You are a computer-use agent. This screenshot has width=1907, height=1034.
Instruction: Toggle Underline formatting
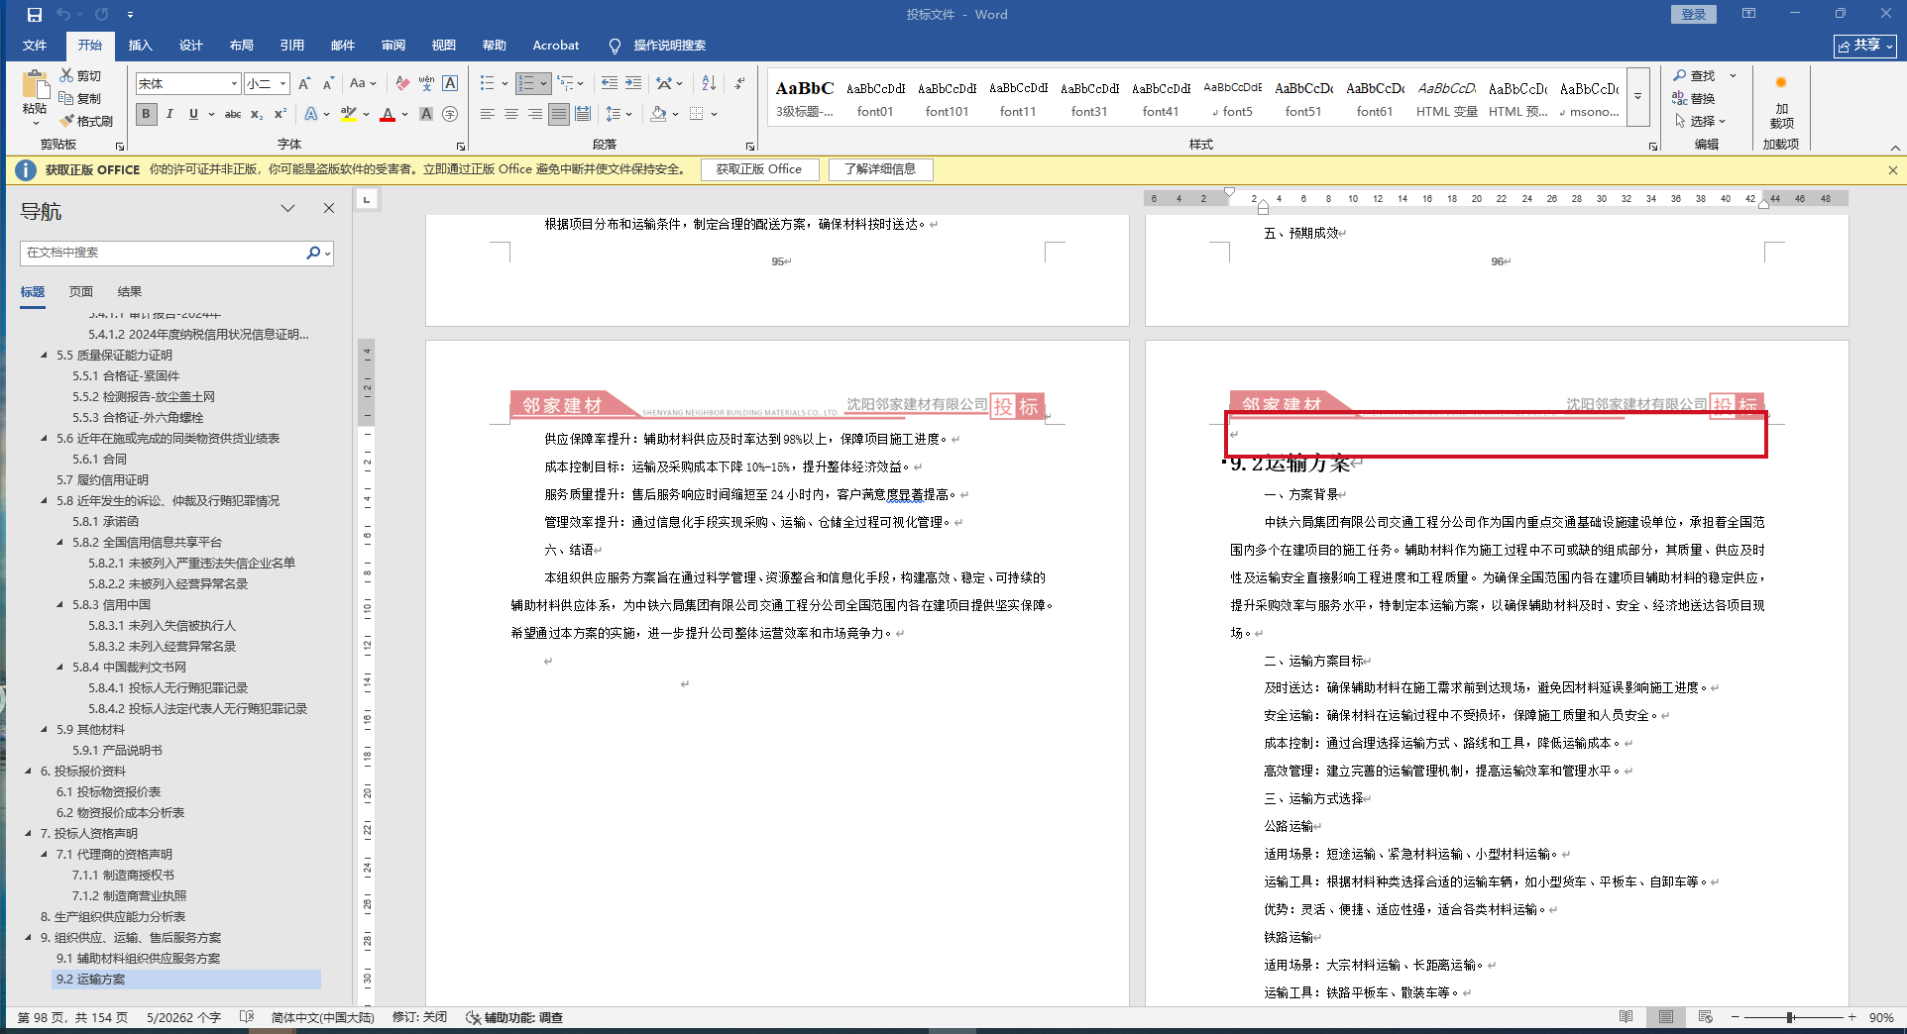pos(193,114)
